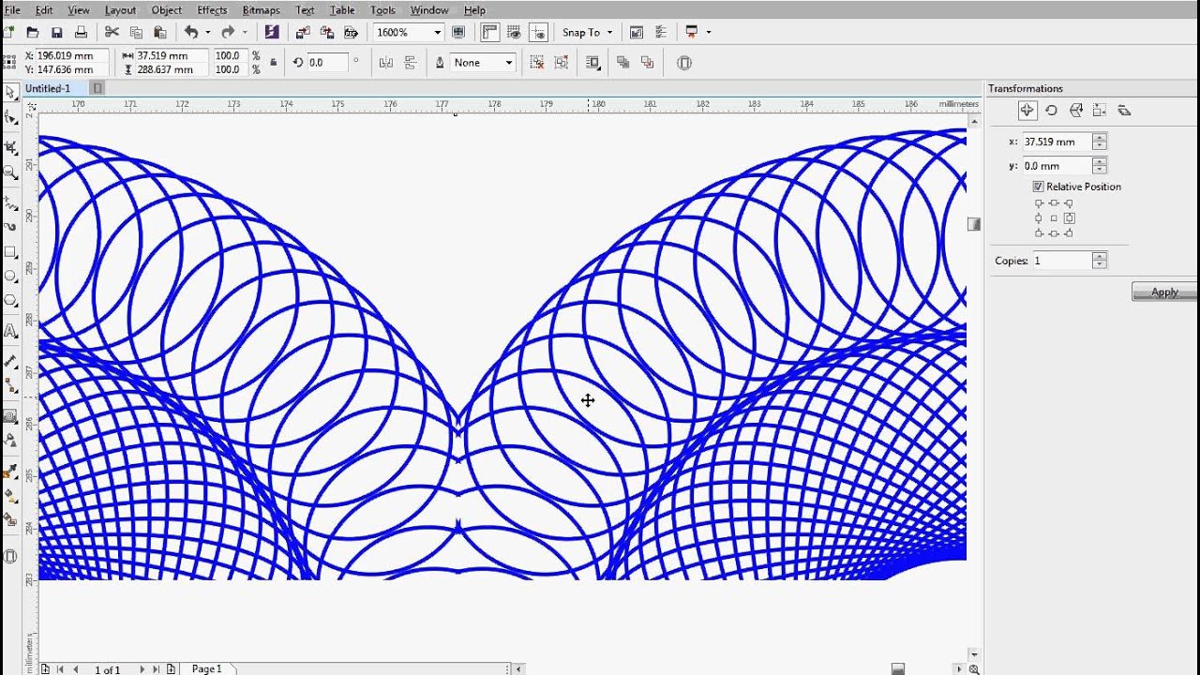Image resolution: width=1200 pixels, height=675 pixels.
Task: Toggle the lock ratio padlock
Action: click(274, 63)
